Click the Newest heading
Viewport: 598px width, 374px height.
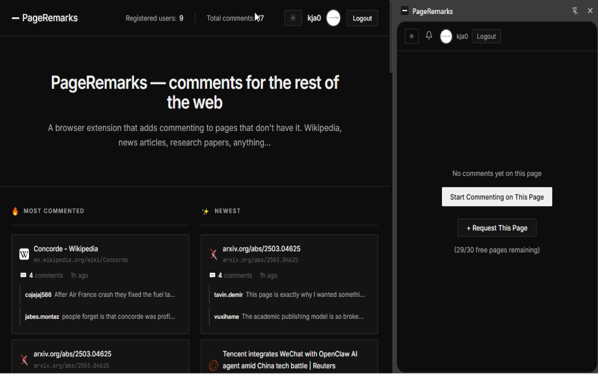point(228,211)
